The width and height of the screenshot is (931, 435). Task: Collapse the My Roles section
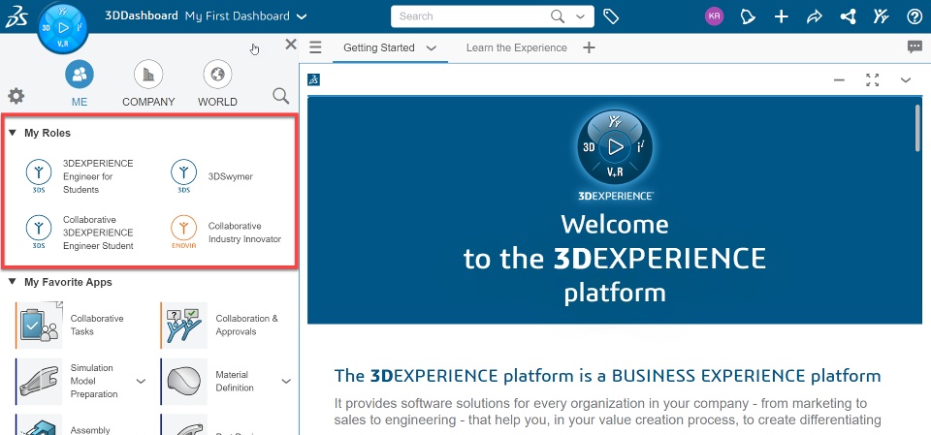(x=13, y=133)
